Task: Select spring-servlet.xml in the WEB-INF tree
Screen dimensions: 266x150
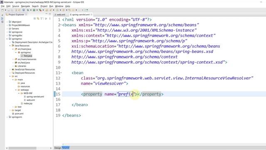Action: 35,97
